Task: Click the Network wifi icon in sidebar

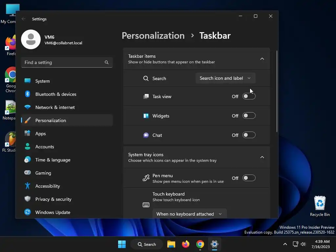Action: pos(28,107)
